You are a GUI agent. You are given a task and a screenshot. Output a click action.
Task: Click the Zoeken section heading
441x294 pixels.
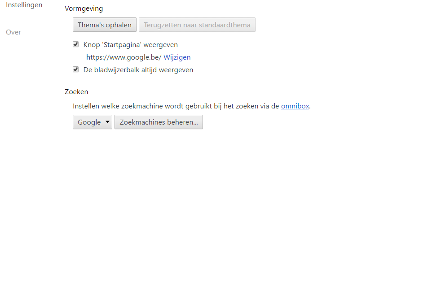[x=76, y=92]
